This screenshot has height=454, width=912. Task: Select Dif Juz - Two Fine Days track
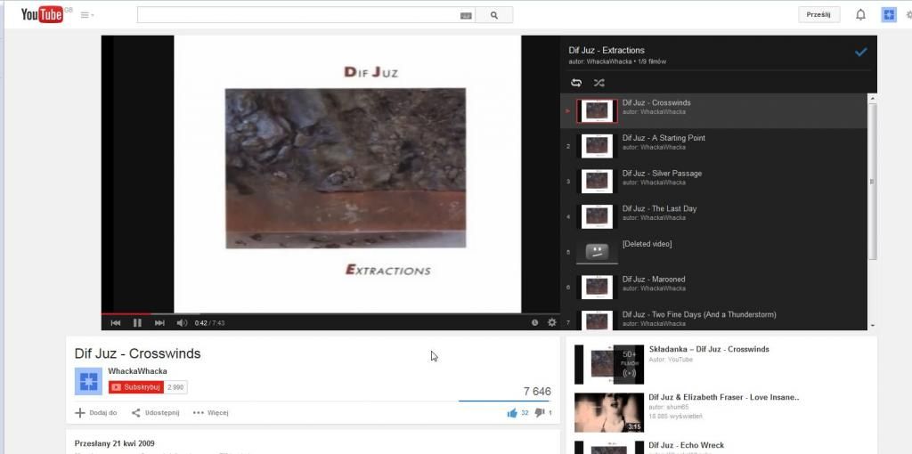[x=713, y=318]
